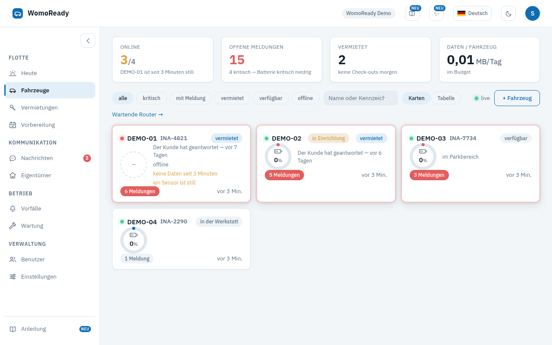Open the Deutsch language selector
552x345 pixels.
pos(472,13)
